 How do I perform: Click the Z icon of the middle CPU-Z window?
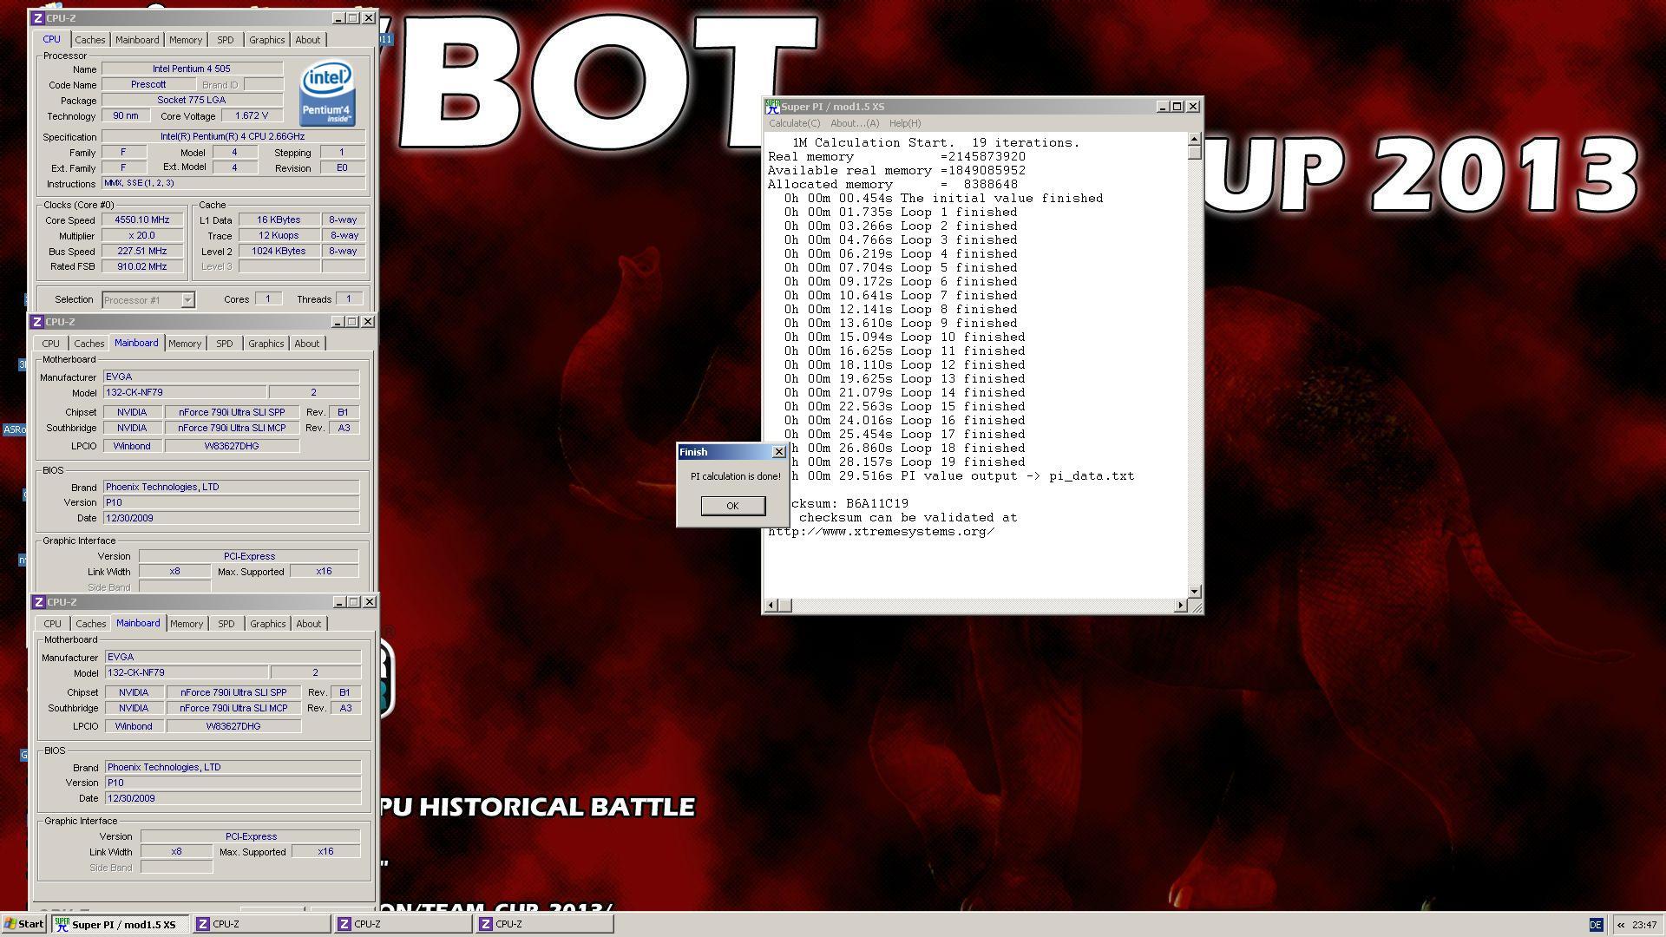[36, 322]
